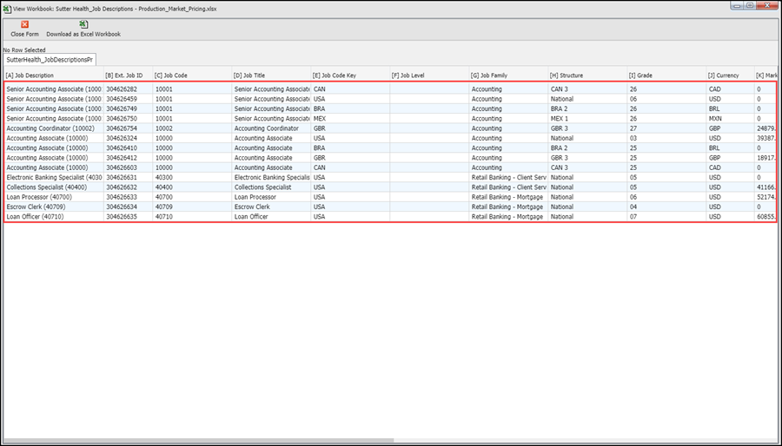Select Ext. Job ID cell 304626324

[129, 138]
